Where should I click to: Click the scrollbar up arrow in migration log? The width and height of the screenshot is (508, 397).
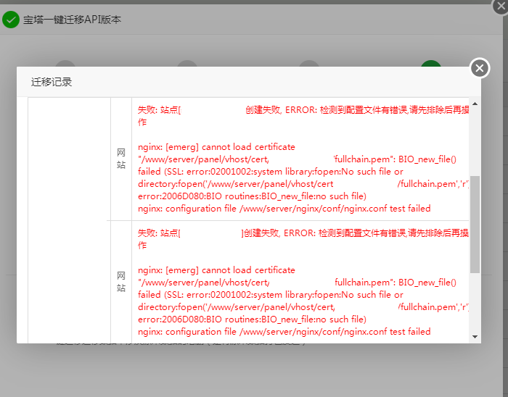tap(475, 104)
